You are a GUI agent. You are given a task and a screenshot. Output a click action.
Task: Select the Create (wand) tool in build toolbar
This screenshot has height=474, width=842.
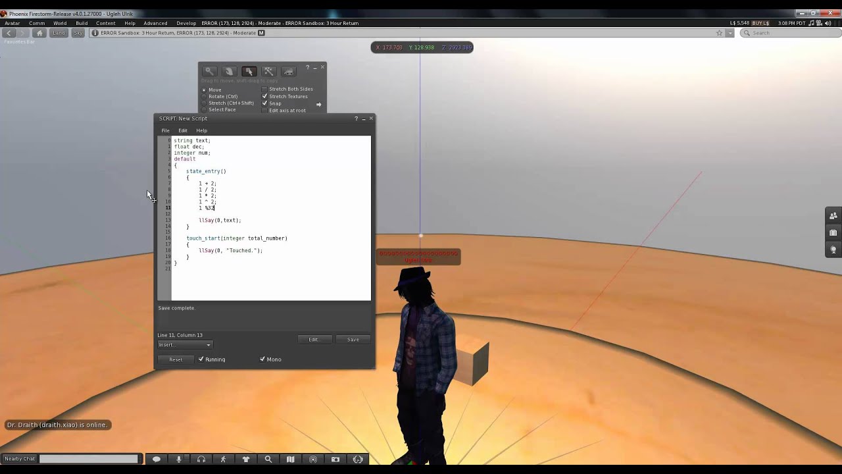[268, 71]
